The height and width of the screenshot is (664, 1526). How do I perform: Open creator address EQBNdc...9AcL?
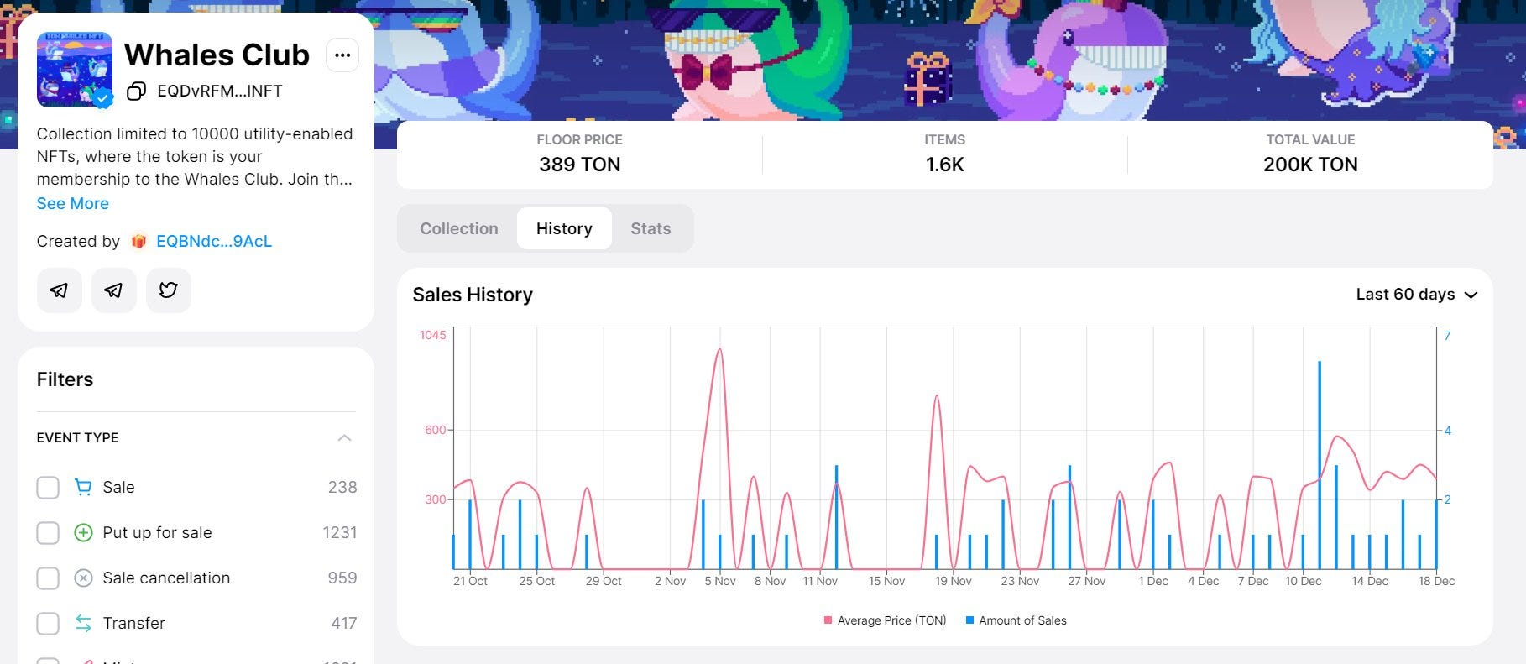[214, 242]
